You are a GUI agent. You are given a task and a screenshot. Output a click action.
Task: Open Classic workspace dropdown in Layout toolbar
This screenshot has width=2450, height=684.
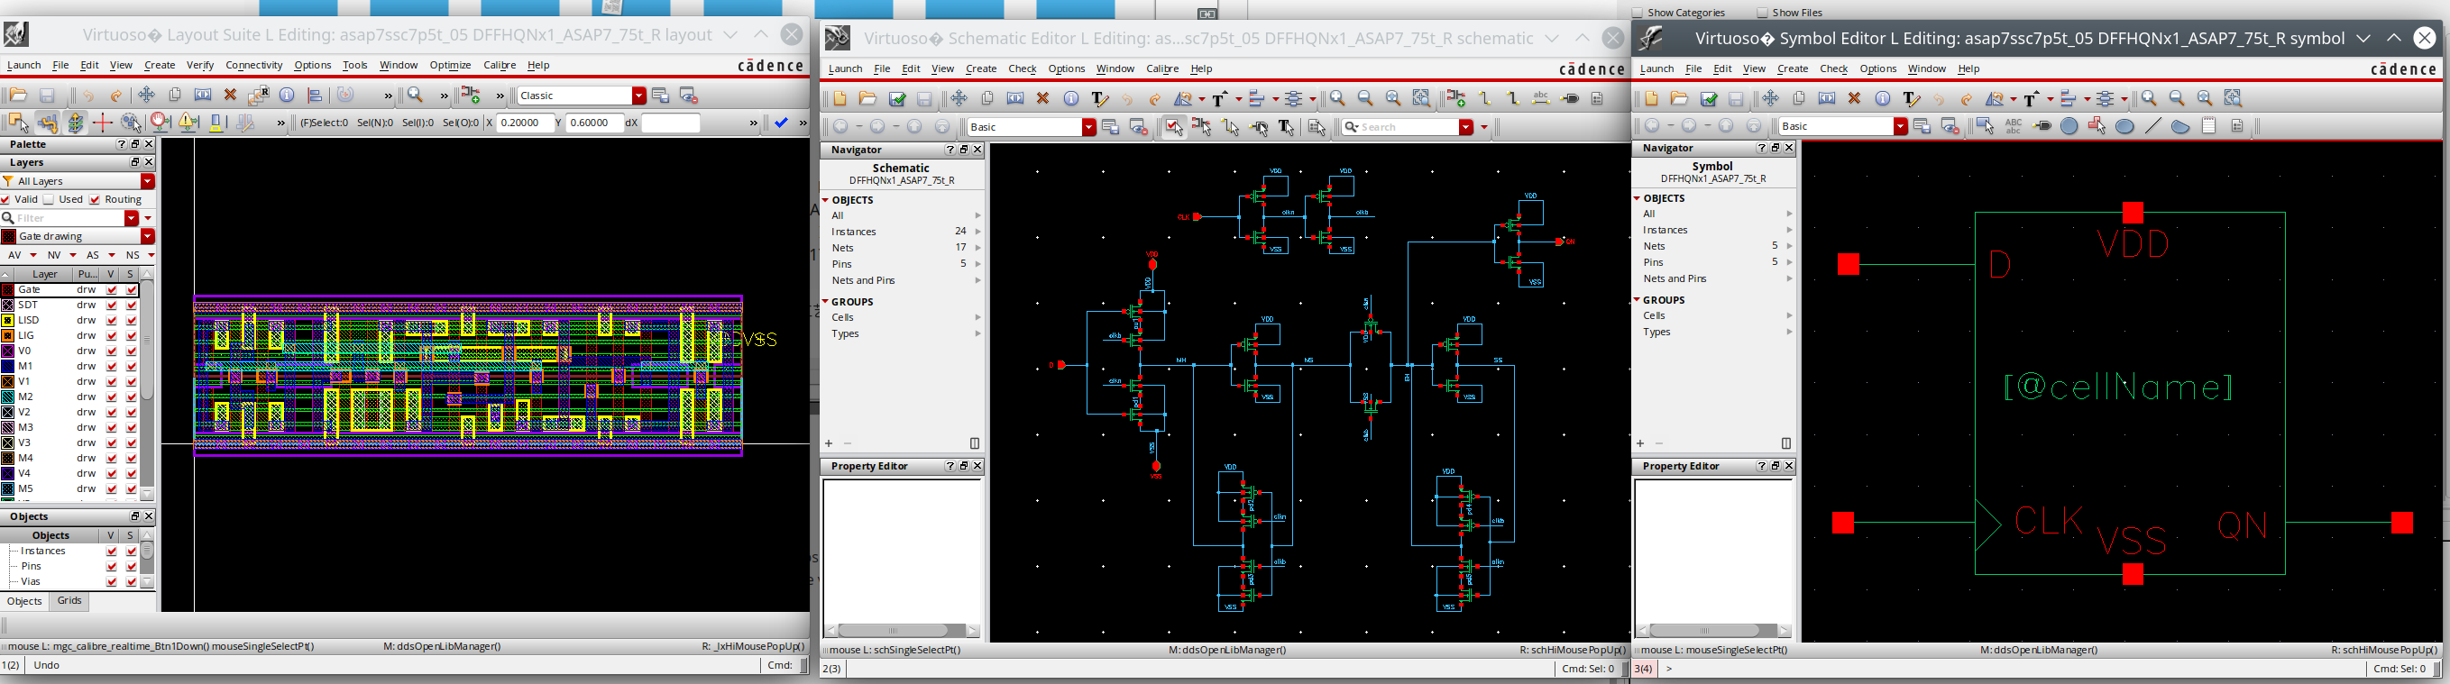click(639, 95)
